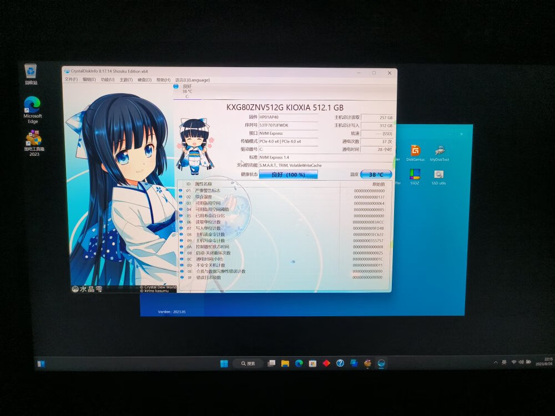The height and width of the screenshot is (416, 555).
Task: Open the Recycle Bin desktop icon
Action: [31, 74]
